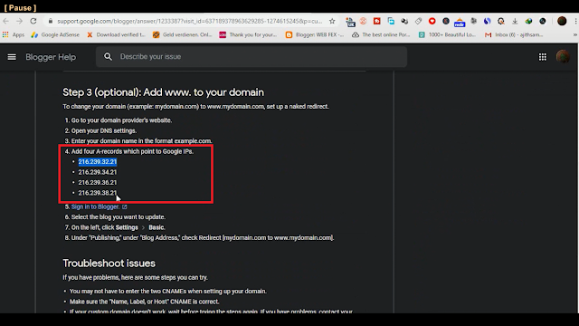The image size is (579, 326).
Task: Click the browser forward arrow
Action: tap(19, 21)
